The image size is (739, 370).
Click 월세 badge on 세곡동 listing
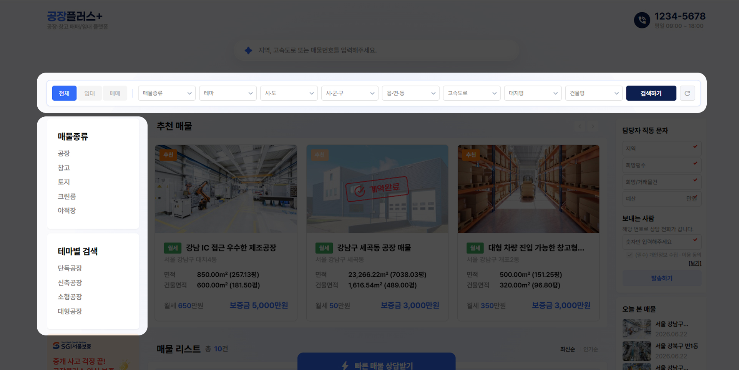(x=324, y=248)
